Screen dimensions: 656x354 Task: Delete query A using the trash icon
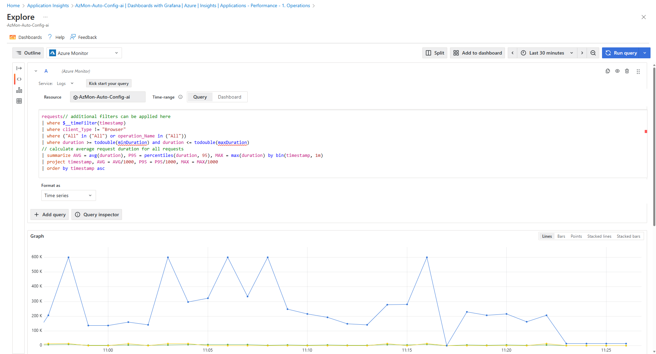(627, 71)
